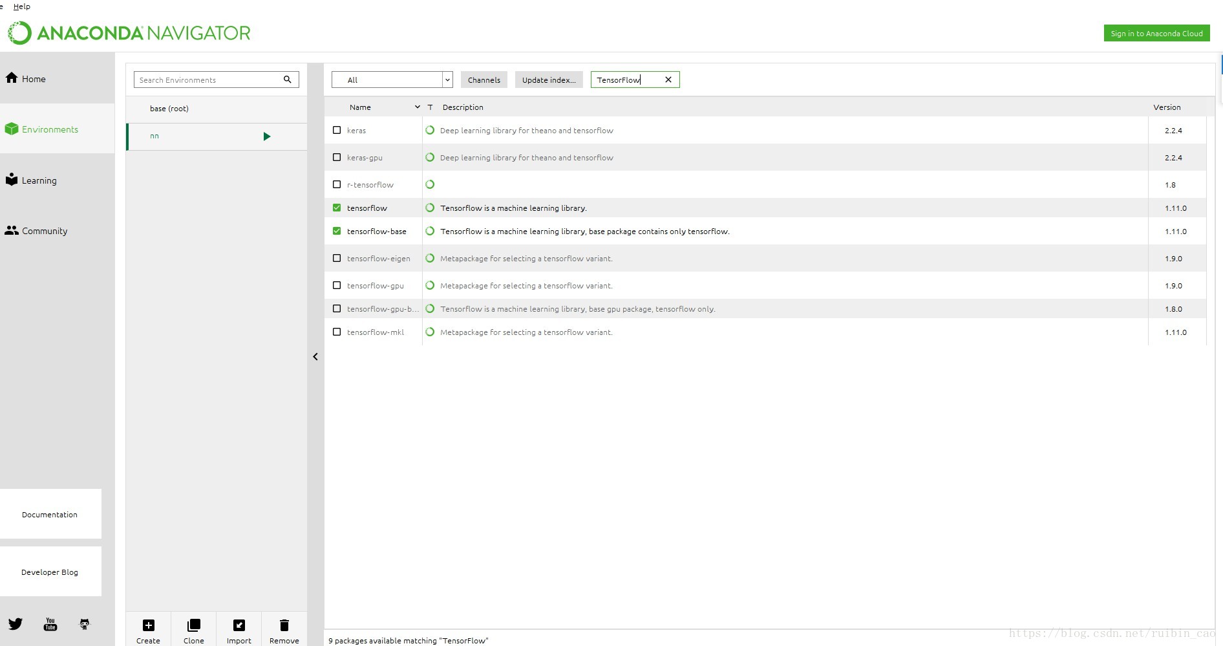The image size is (1223, 646).
Task: Click the type icon of r-tensorflow row
Action: pos(430,184)
